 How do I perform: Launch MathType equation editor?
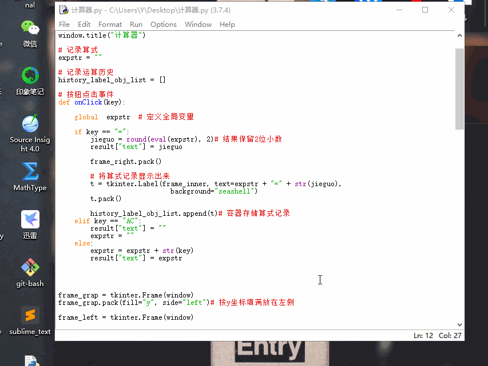tap(29, 171)
